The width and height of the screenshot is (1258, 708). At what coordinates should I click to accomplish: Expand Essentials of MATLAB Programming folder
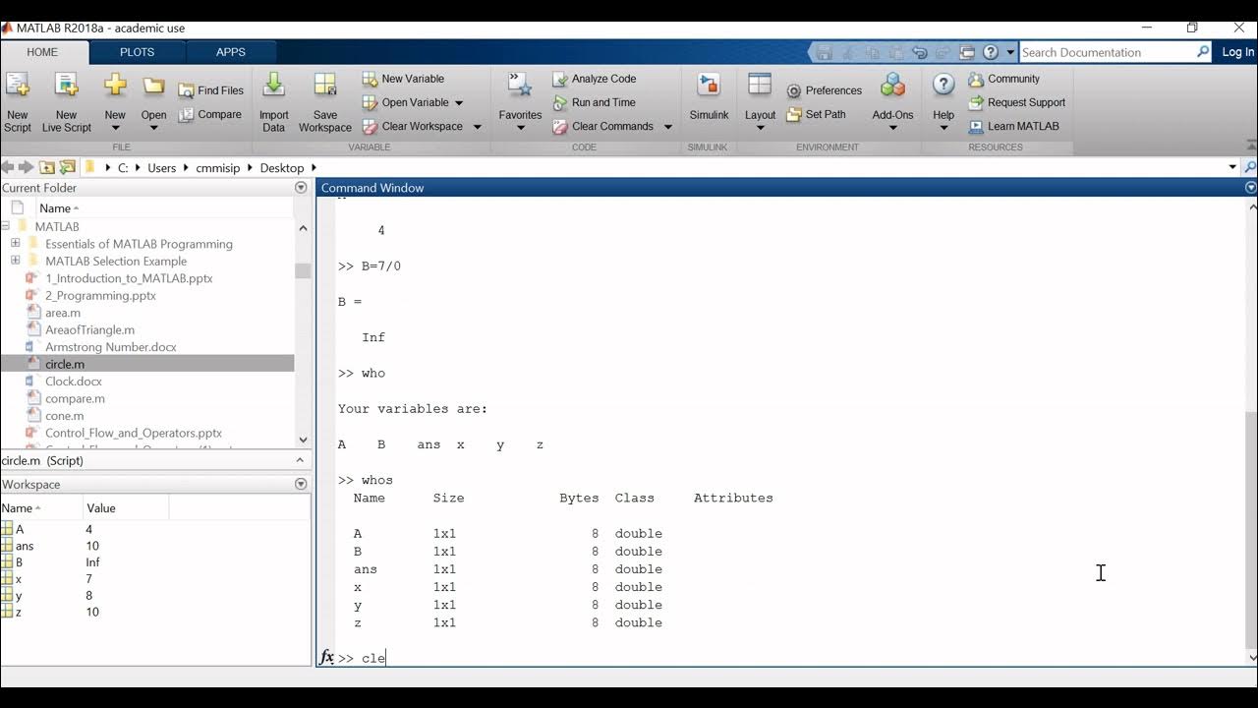click(x=15, y=244)
